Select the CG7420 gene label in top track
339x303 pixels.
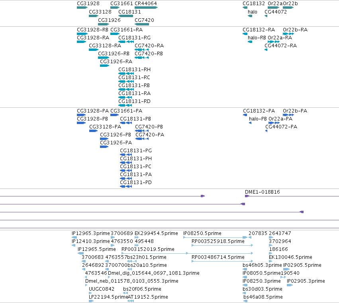[144, 20]
